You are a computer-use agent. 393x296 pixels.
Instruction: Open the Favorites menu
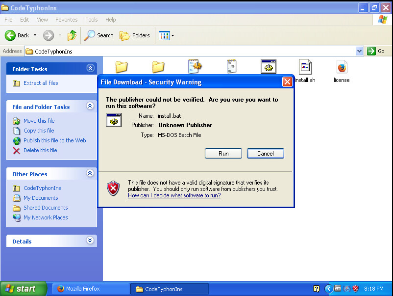(x=67, y=20)
